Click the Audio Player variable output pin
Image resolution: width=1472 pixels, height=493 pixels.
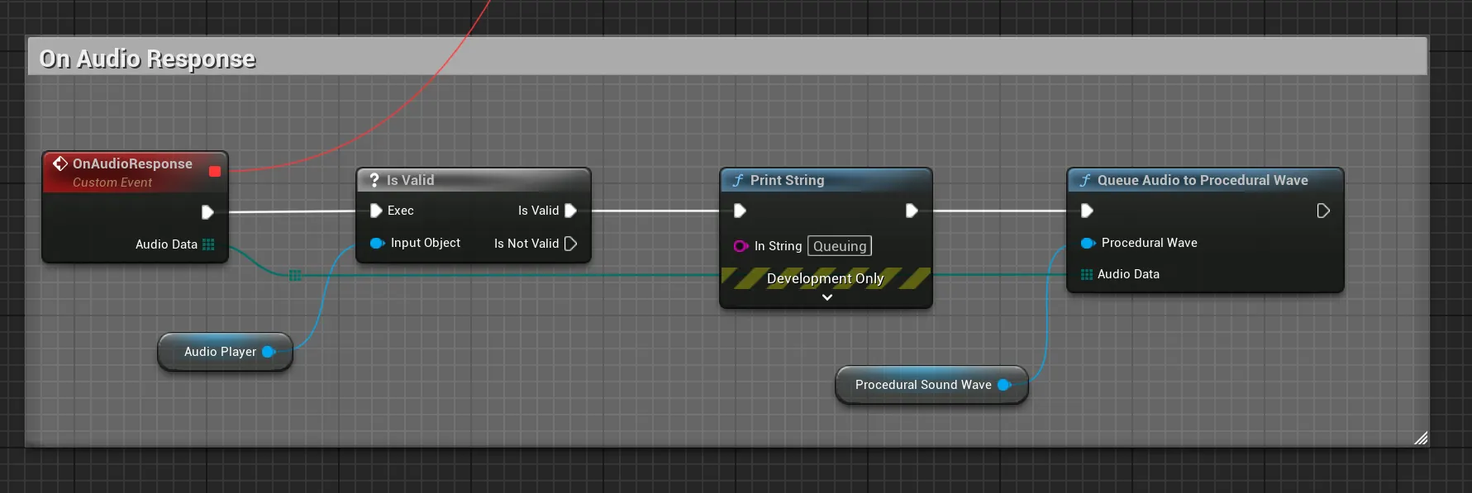(269, 352)
